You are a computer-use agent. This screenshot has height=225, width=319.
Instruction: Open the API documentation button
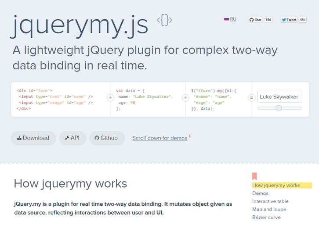[x=72, y=138]
